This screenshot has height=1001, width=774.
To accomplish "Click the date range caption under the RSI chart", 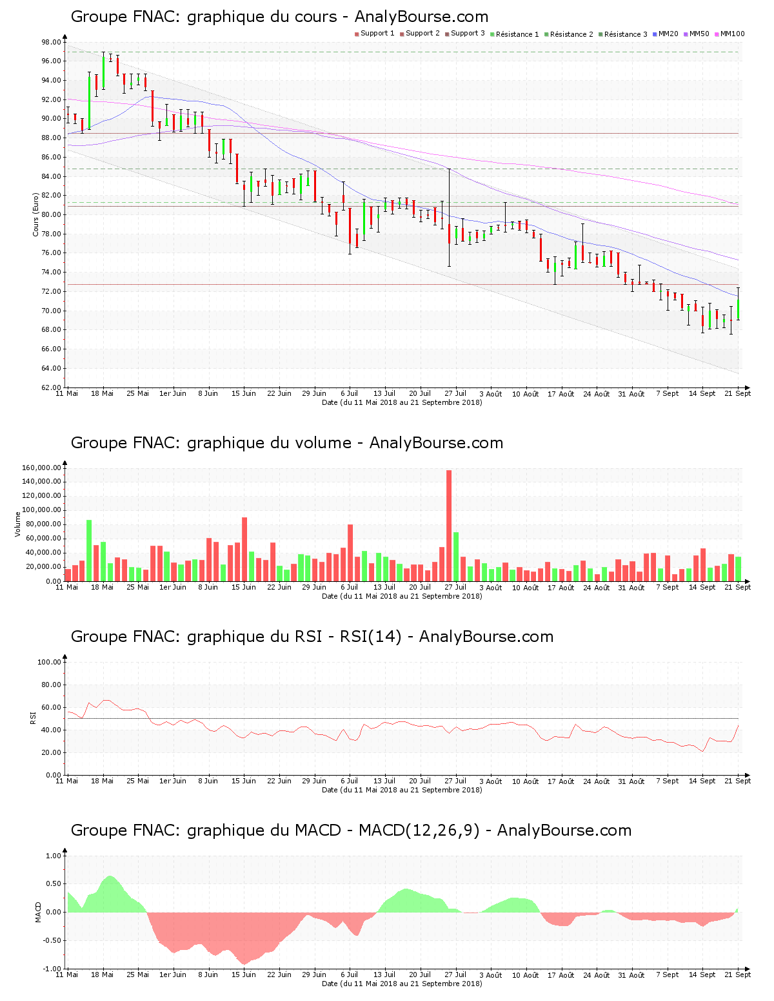I will click(402, 790).
